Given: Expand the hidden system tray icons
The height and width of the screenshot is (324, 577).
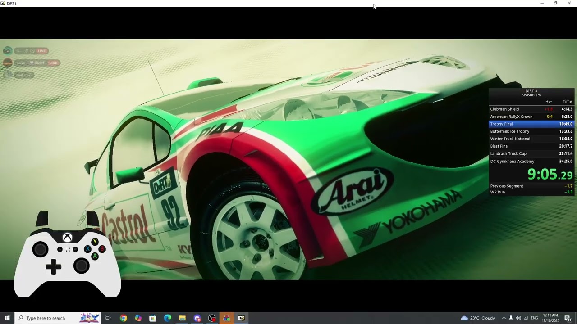Looking at the screenshot, I should tap(504, 318).
